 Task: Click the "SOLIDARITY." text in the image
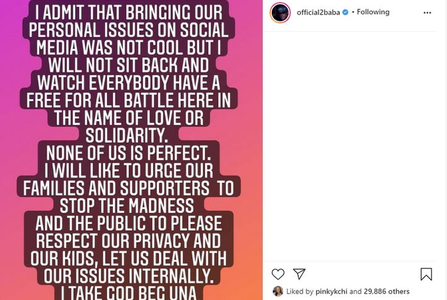[132, 134]
